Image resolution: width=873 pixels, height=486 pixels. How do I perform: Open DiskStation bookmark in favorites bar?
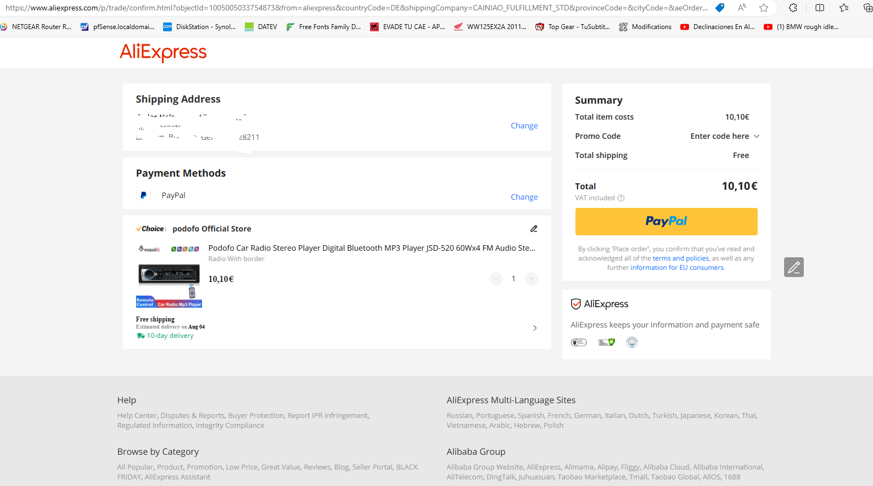(x=199, y=27)
